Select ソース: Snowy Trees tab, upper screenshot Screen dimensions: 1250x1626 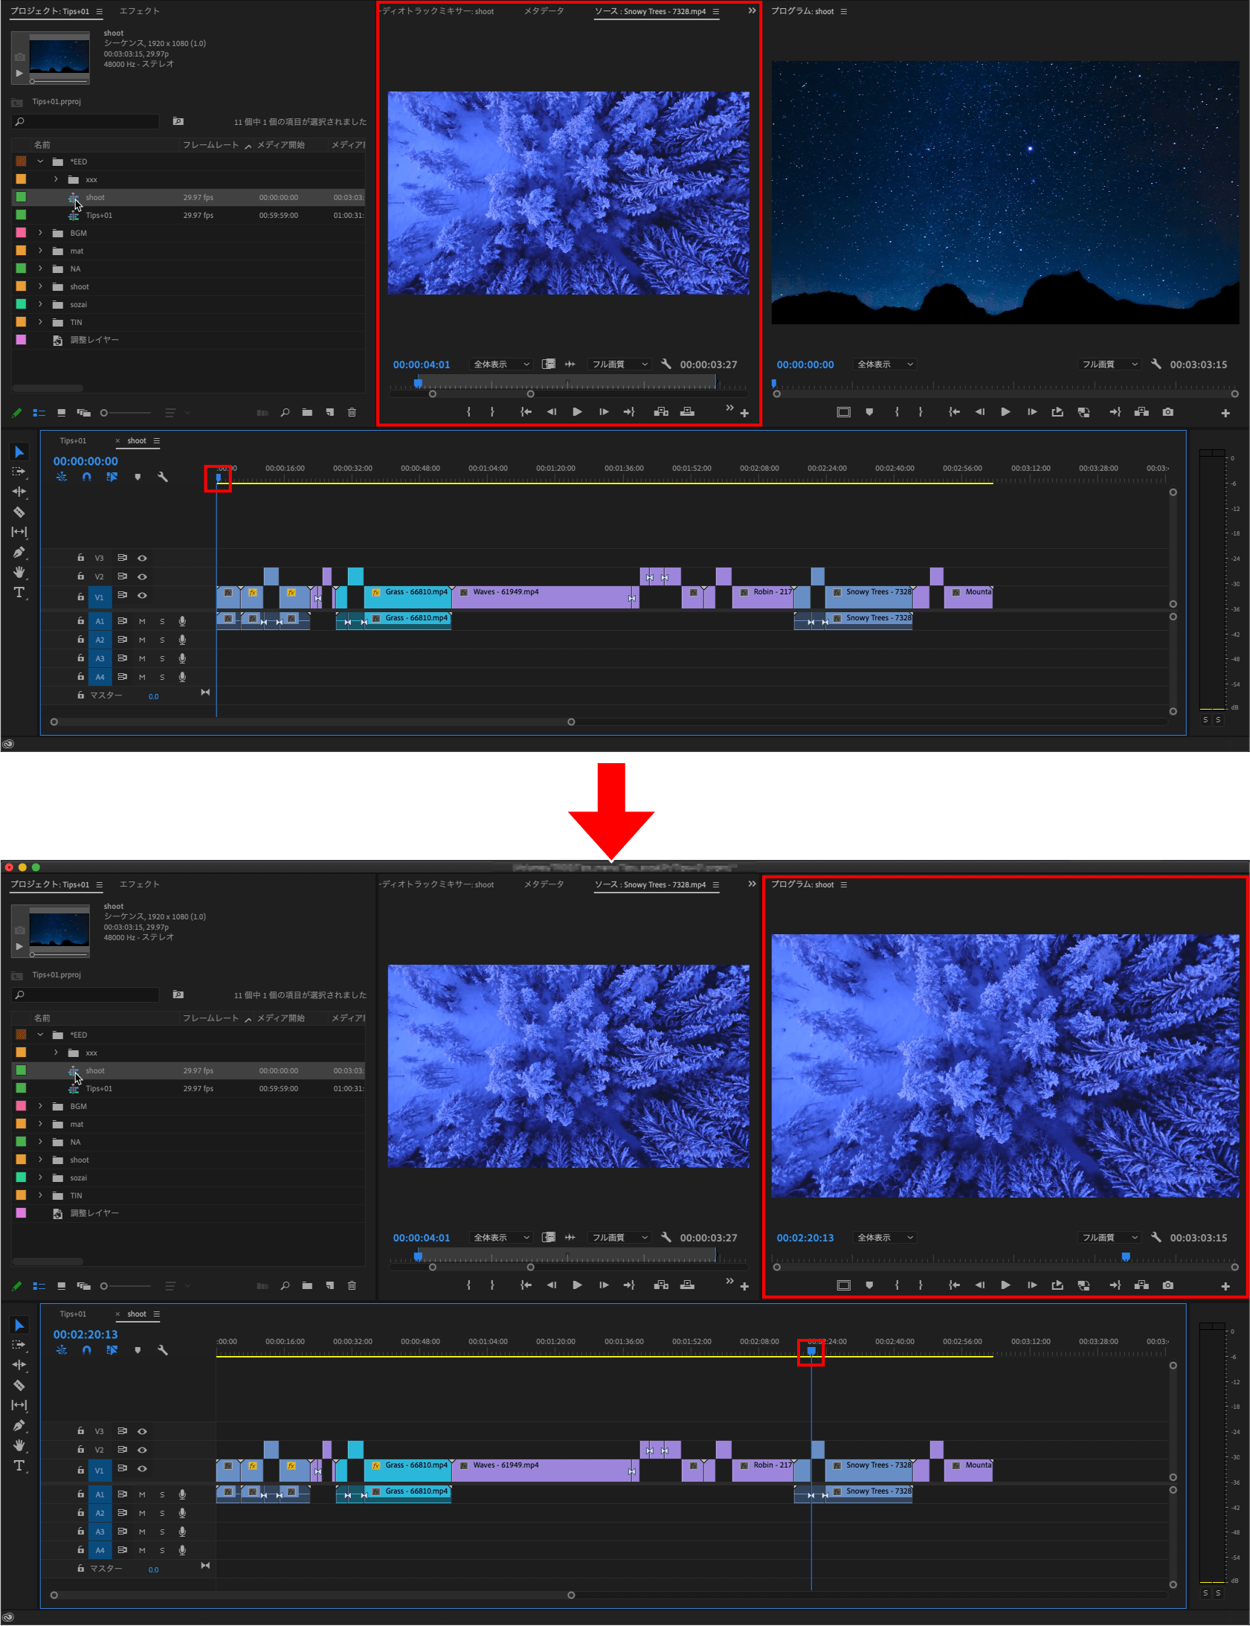(x=651, y=11)
